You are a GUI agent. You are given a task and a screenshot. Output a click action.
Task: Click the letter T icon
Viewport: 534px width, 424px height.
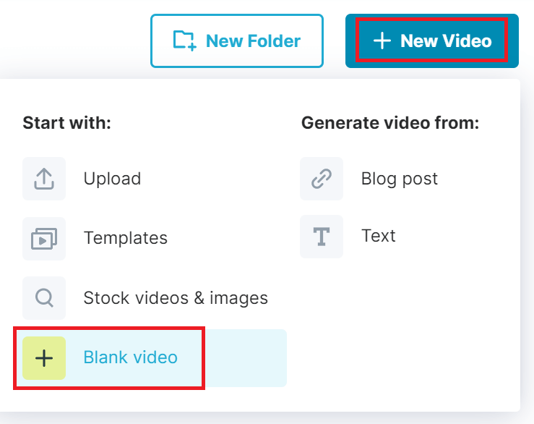(322, 237)
